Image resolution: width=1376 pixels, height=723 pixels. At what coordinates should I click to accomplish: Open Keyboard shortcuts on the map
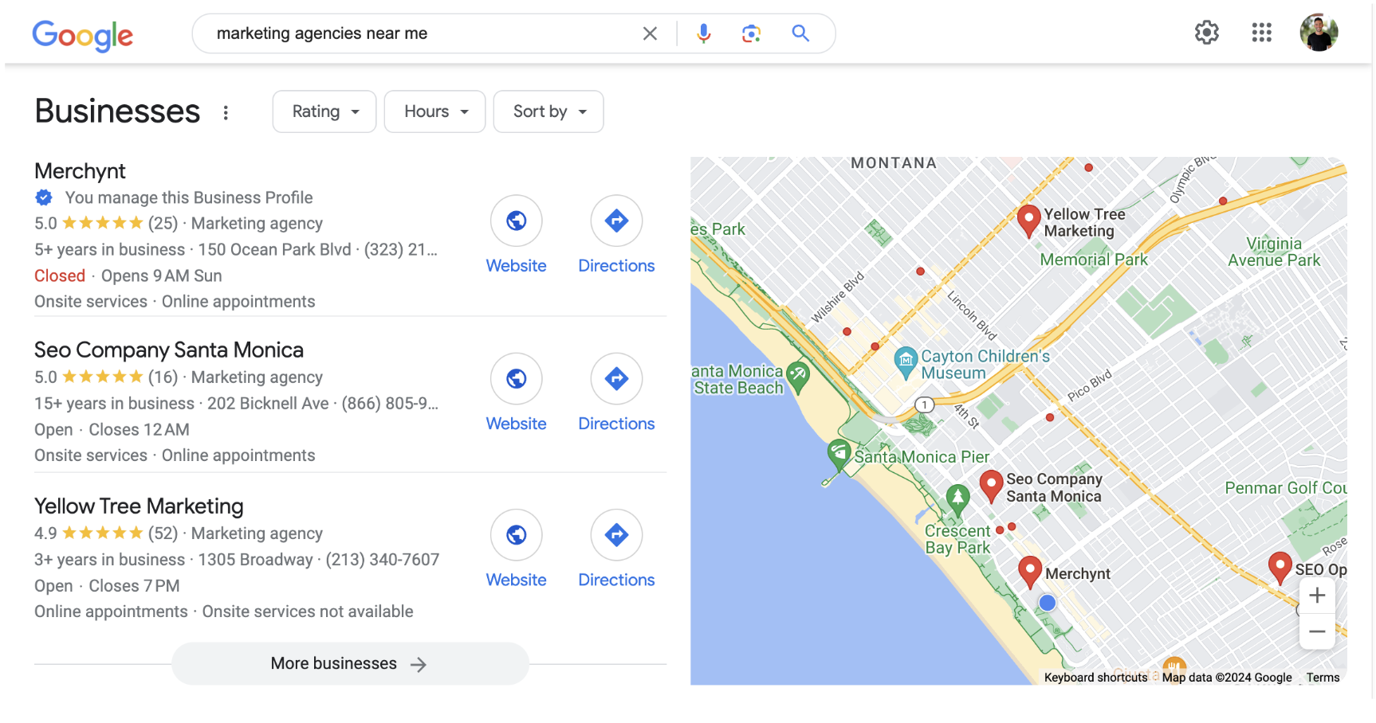pyautogui.click(x=1095, y=678)
